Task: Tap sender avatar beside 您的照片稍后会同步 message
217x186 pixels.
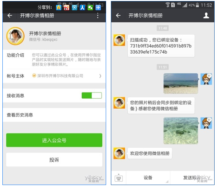Action: tap(119, 103)
